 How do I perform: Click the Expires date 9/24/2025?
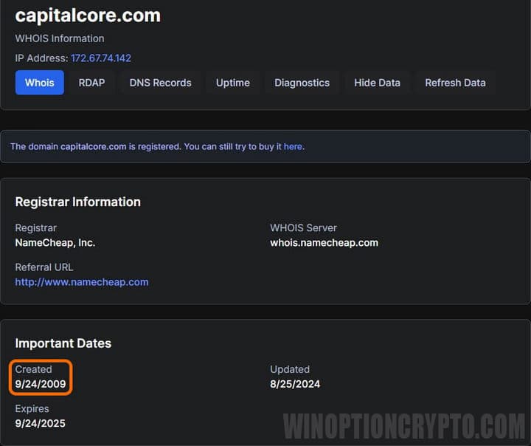(x=41, y=423)
